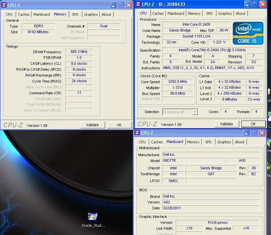Image resolution: width=271 pixels, height=235 pixels.
Task: Open the SPD tab in the Memory window
Action: (x=75, y=14)
